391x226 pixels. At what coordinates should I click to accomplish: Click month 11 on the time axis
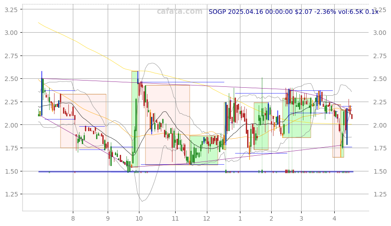(175, 218)
